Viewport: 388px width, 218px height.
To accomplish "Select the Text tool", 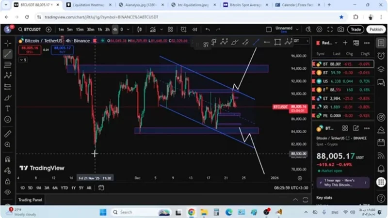I will 8,108.
